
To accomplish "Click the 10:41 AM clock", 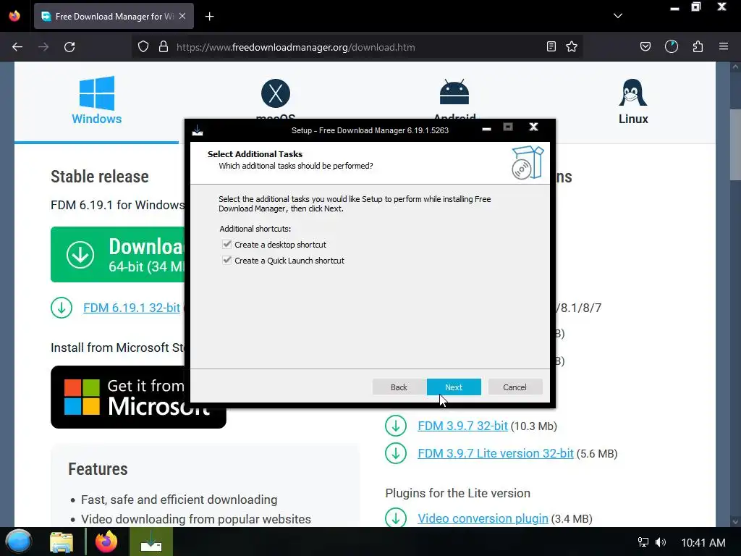I will [x=703, y=543].
